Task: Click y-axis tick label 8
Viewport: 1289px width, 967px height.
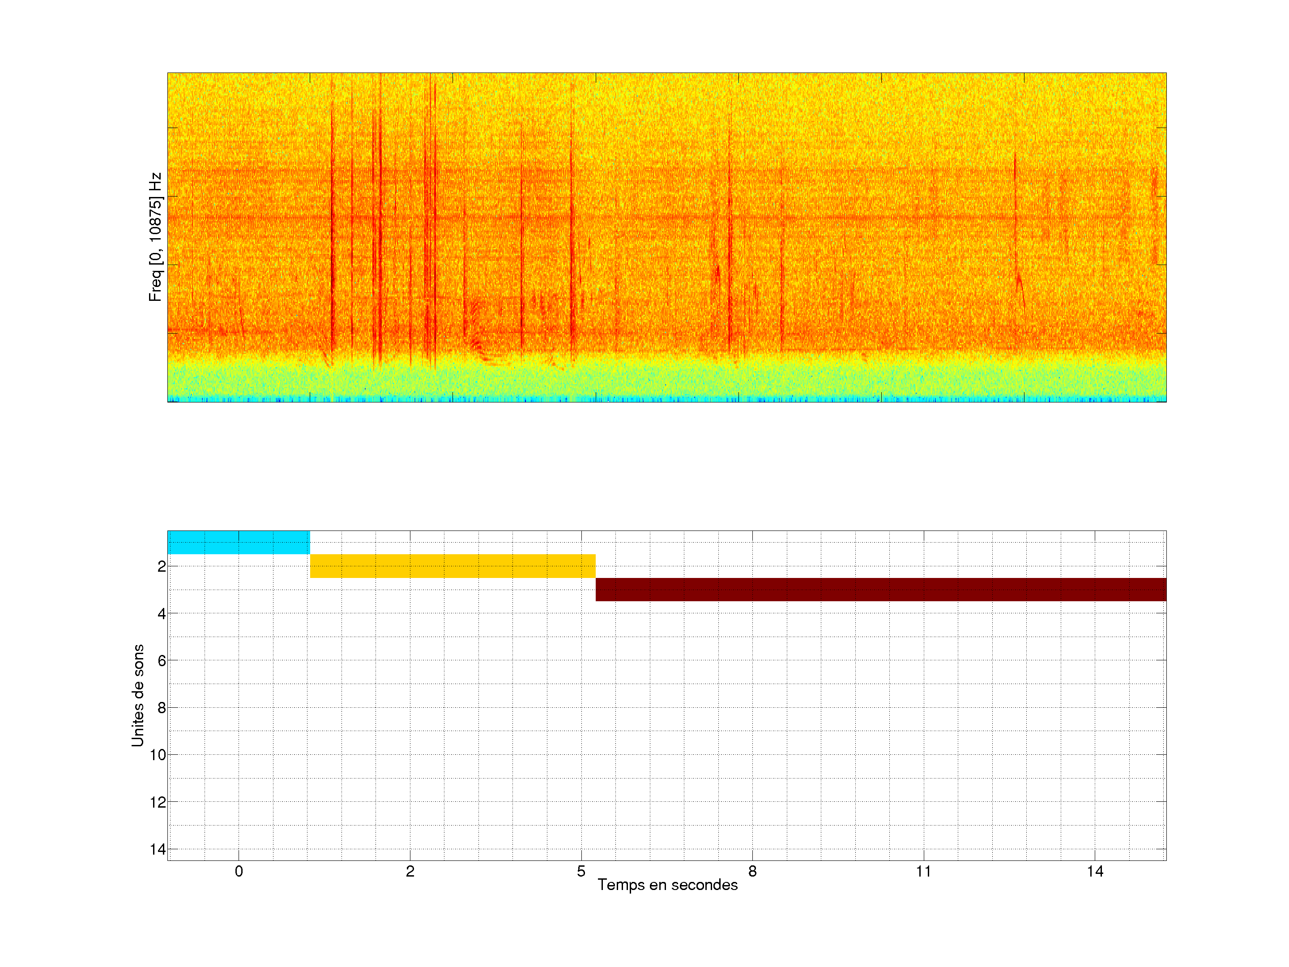Action: tap(162, 708)
